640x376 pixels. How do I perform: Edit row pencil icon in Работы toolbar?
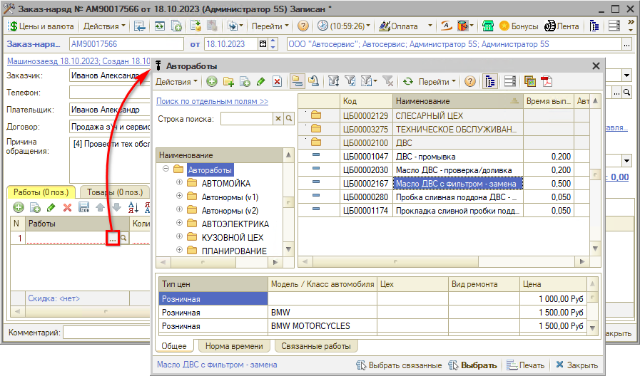51,207
